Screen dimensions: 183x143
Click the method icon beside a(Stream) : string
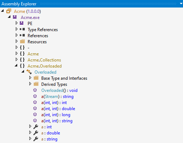point(35,96)
